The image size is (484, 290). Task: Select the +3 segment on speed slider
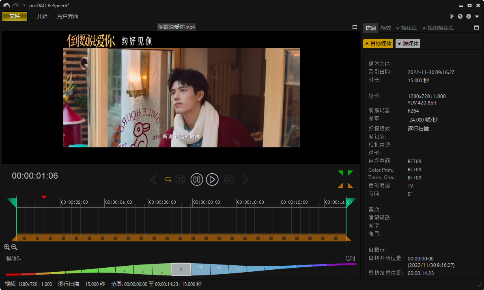click(219, 268)
